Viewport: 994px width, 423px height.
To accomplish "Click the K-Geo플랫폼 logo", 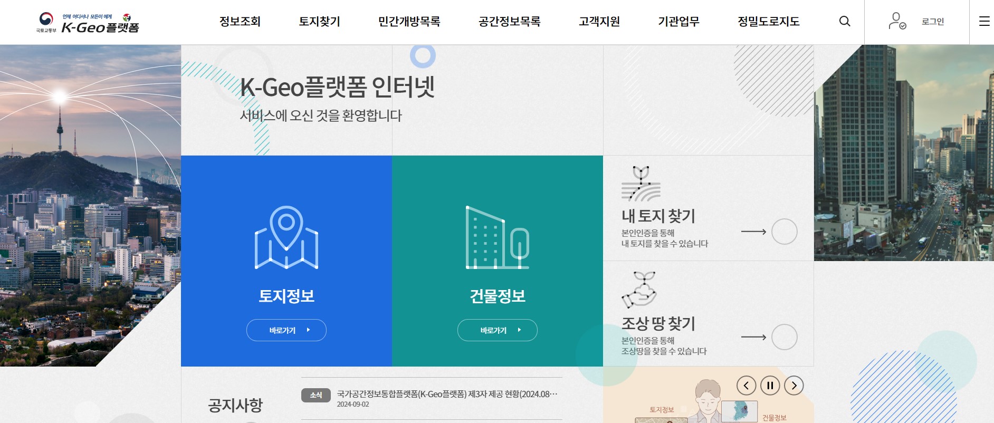I will click(x=88, y=23).
